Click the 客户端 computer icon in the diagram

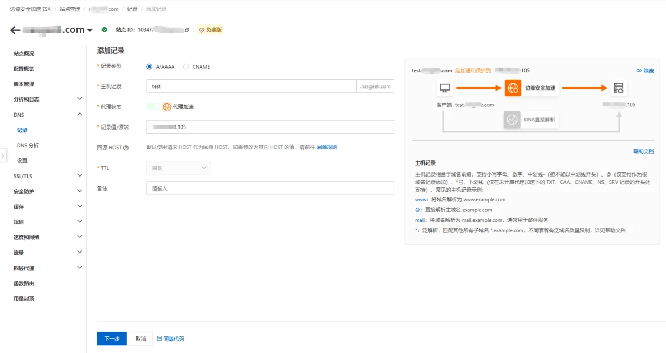[444, 88]
